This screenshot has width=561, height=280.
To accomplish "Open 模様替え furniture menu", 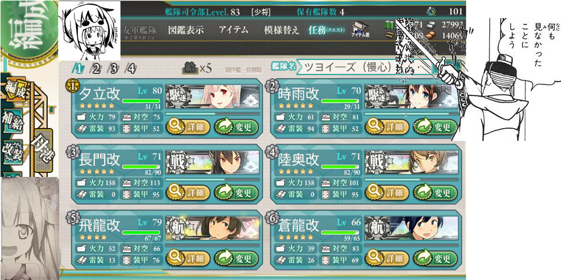I will pos(281,30).
